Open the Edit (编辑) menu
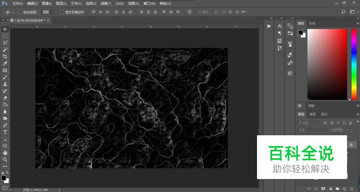Image resolution: width=360 pixels, height=192 pixels. pos(32,4)
